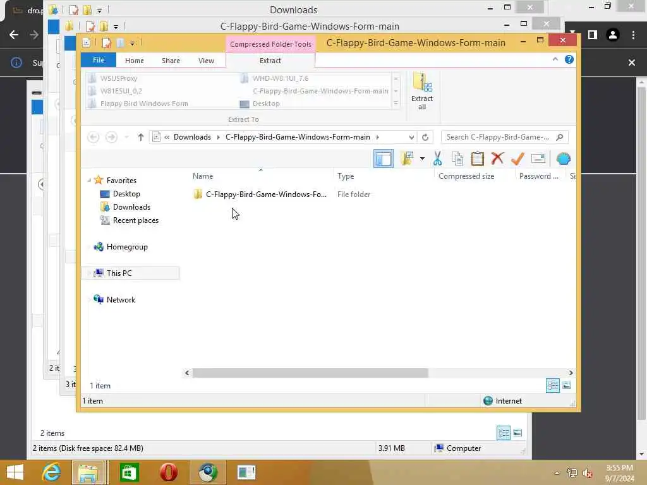Click Extract all button
Screen dimensions: 647x485
(x=421, y=92)
